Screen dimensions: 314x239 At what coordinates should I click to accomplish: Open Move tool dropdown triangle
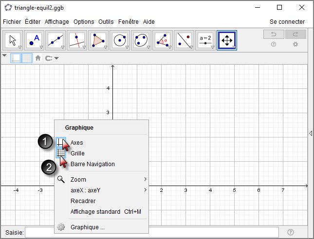[20, 47]
